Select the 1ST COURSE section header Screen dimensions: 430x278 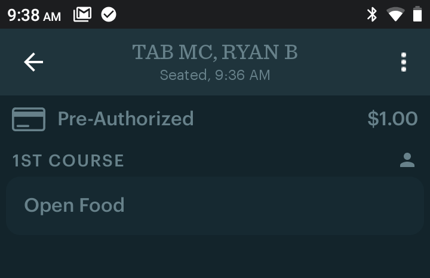[x=68, y=160]
